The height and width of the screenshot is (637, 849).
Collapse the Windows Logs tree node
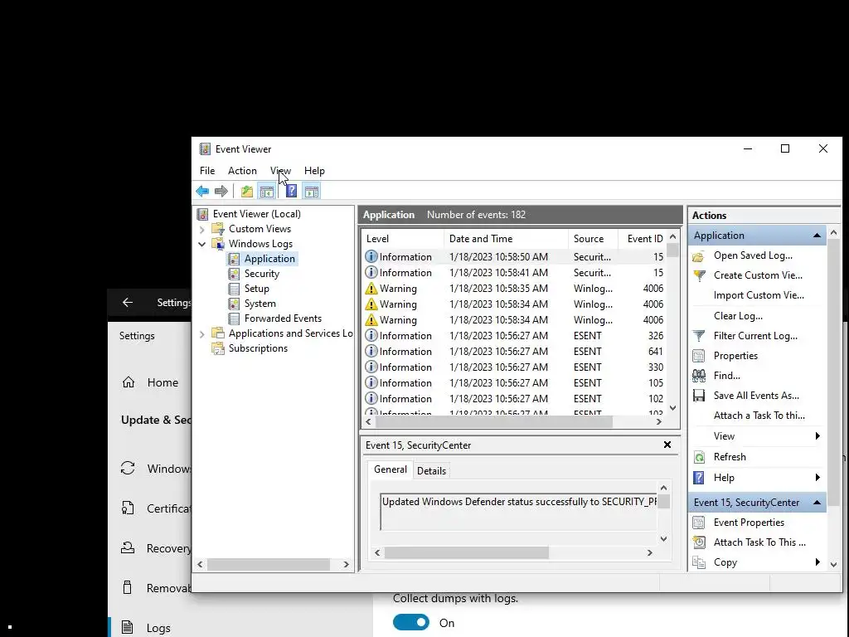tap(202, 245)
